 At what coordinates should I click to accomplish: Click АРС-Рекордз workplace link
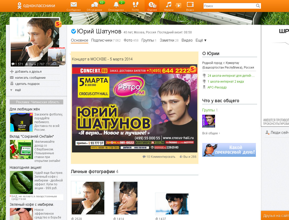point(217,87)
